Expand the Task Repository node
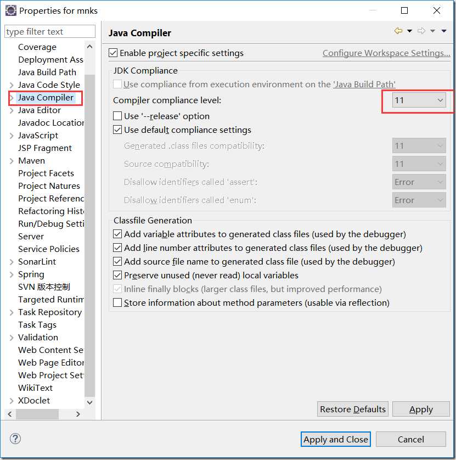This screenshot has height=460, width=456. click(12, 312)
